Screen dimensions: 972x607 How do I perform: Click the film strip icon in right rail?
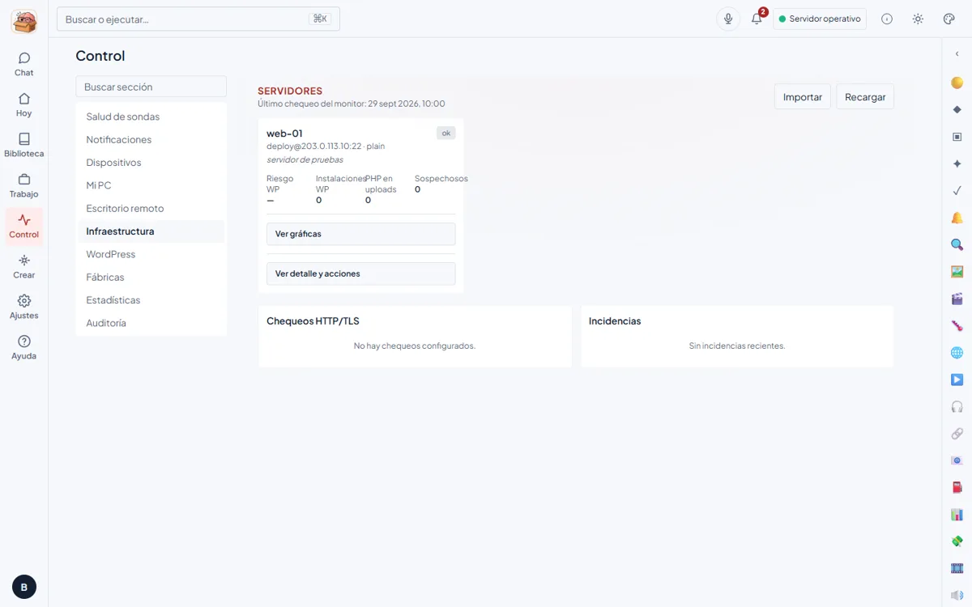coord(957,569)
